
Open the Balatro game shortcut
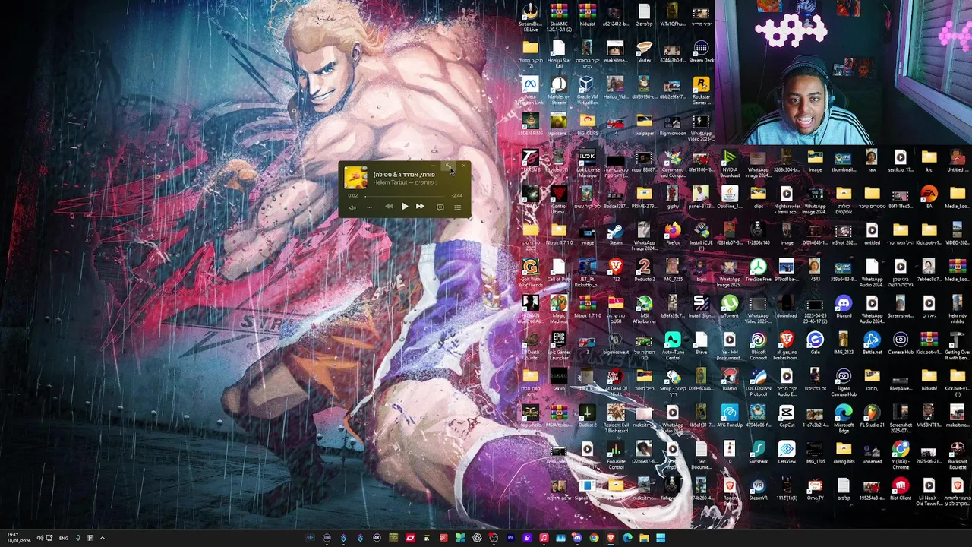730,381
